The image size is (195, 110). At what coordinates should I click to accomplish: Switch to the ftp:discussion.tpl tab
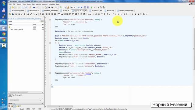pos(33,11)
